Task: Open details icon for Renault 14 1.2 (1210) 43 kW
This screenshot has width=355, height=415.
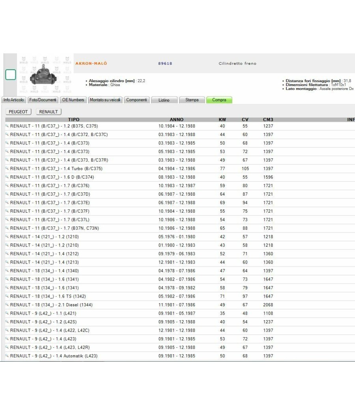Action: [x=7, y=245]
